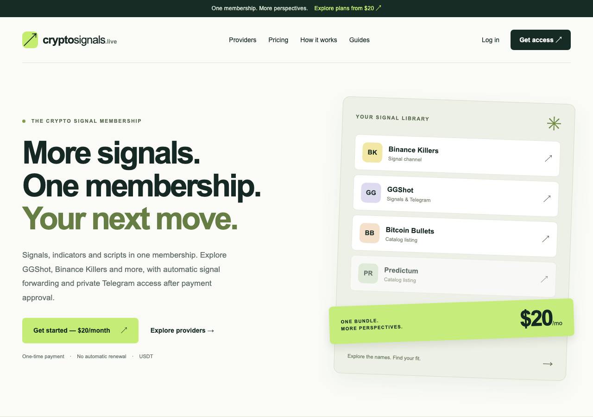Click arrow icon on Bitcoin Bullets row

(545, 239)
